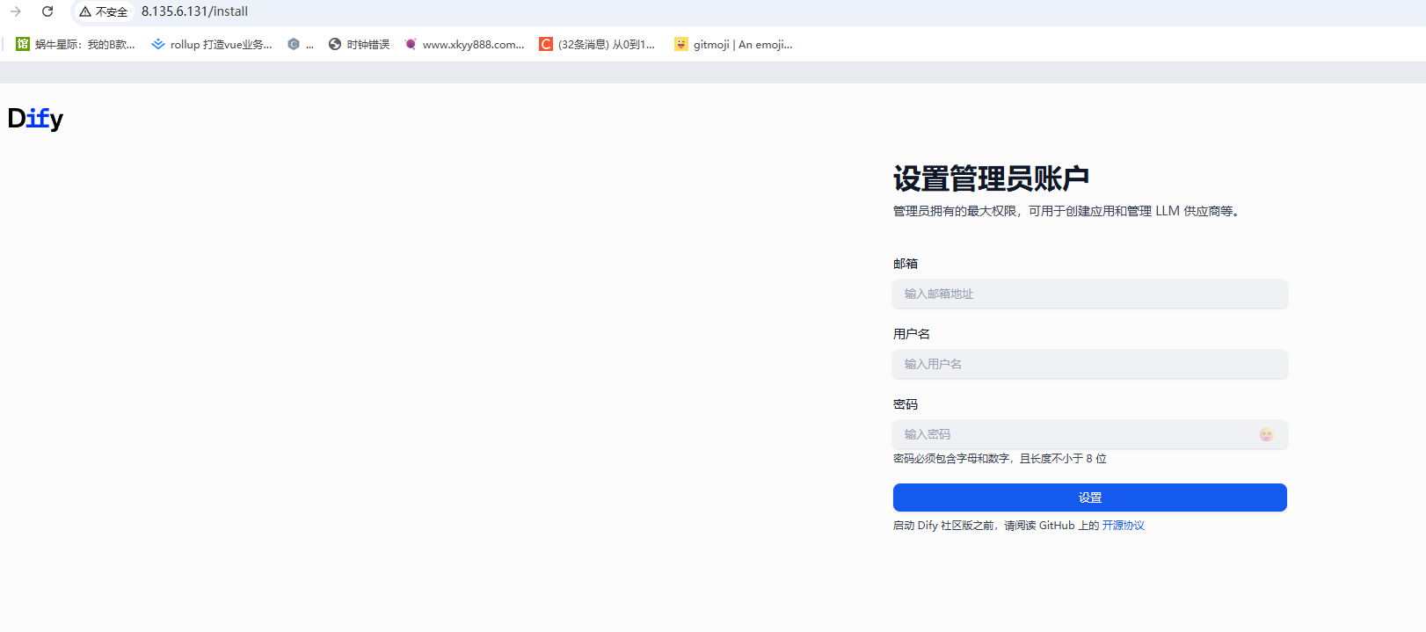The height and width of the screenshot is (632, 1426).
Task: Open the (32条消息) CSDN bookmark
Action: click(x=597, y=44)
